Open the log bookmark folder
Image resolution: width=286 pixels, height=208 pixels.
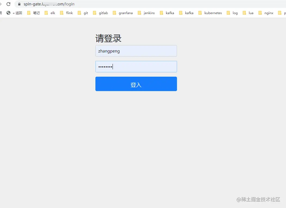pos(232,13)
